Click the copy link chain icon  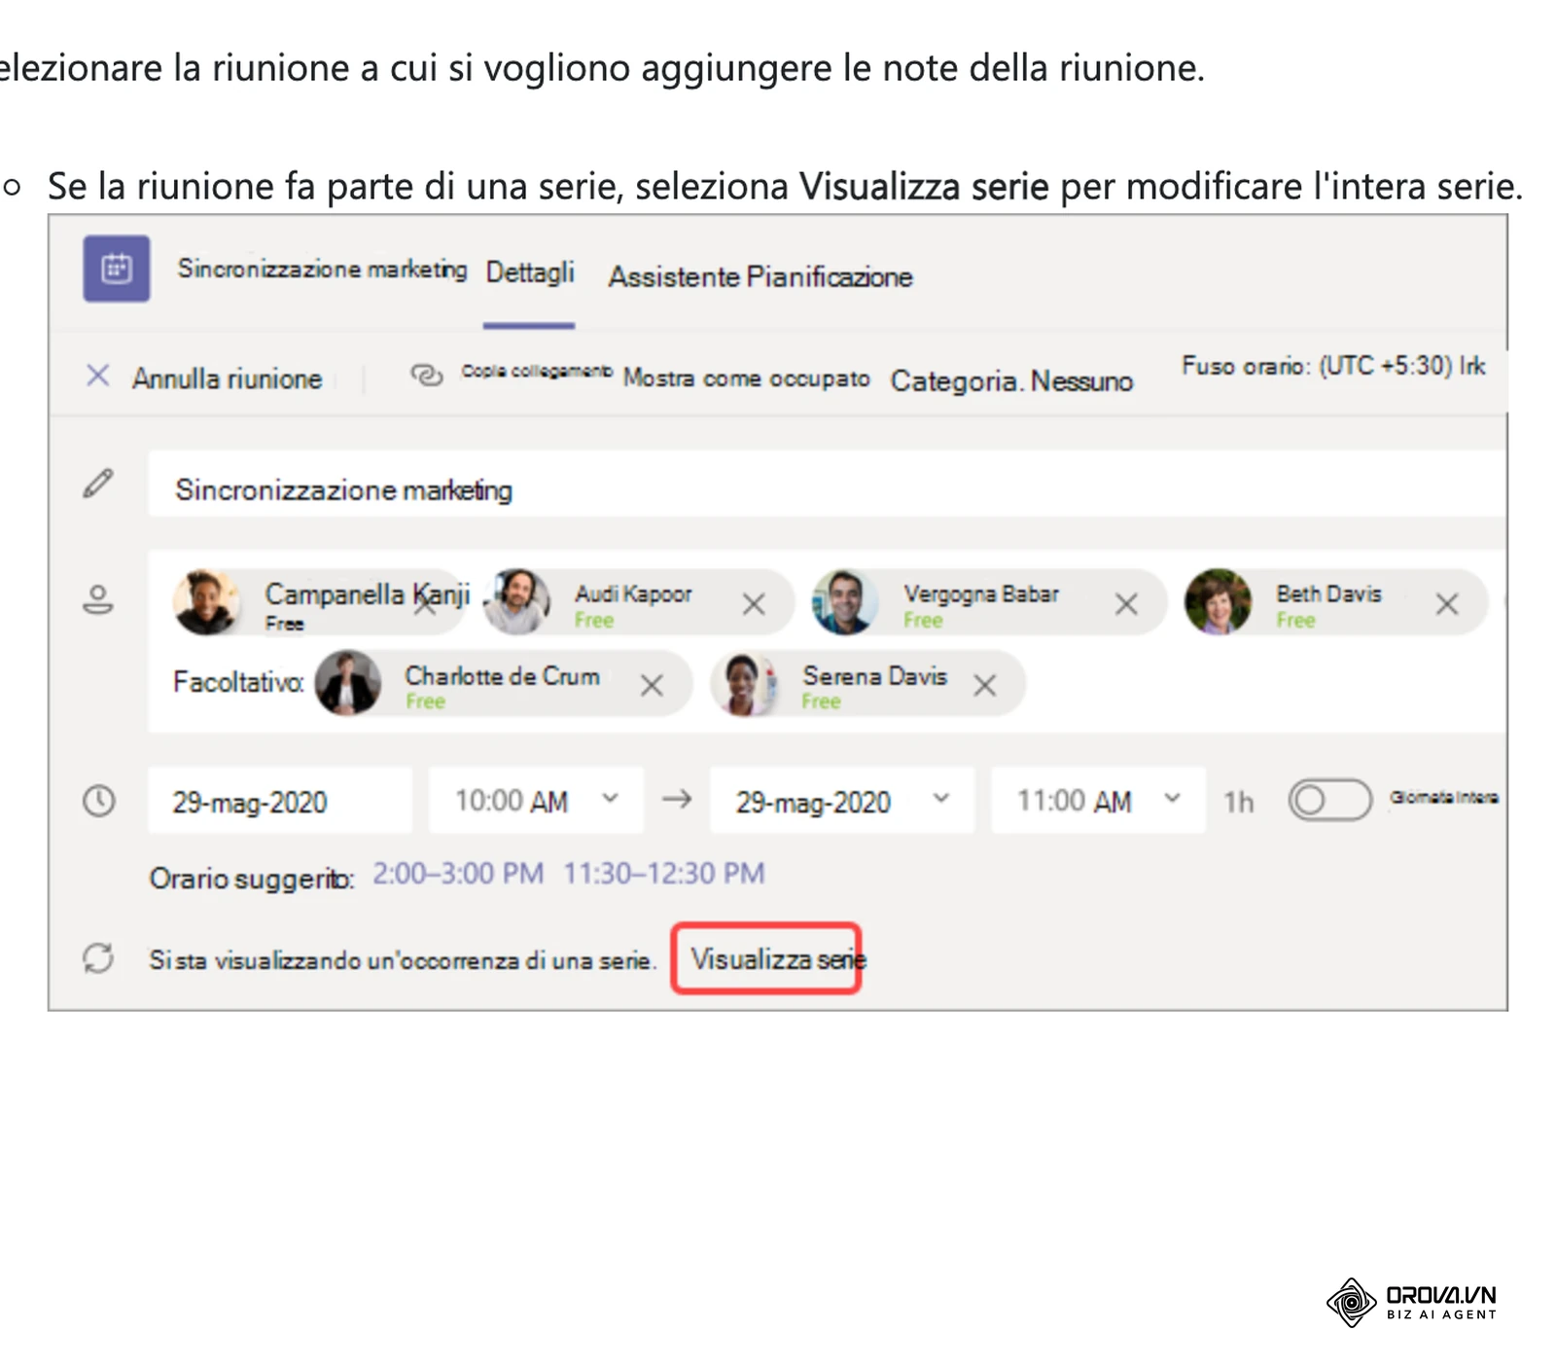click(426, 375)
